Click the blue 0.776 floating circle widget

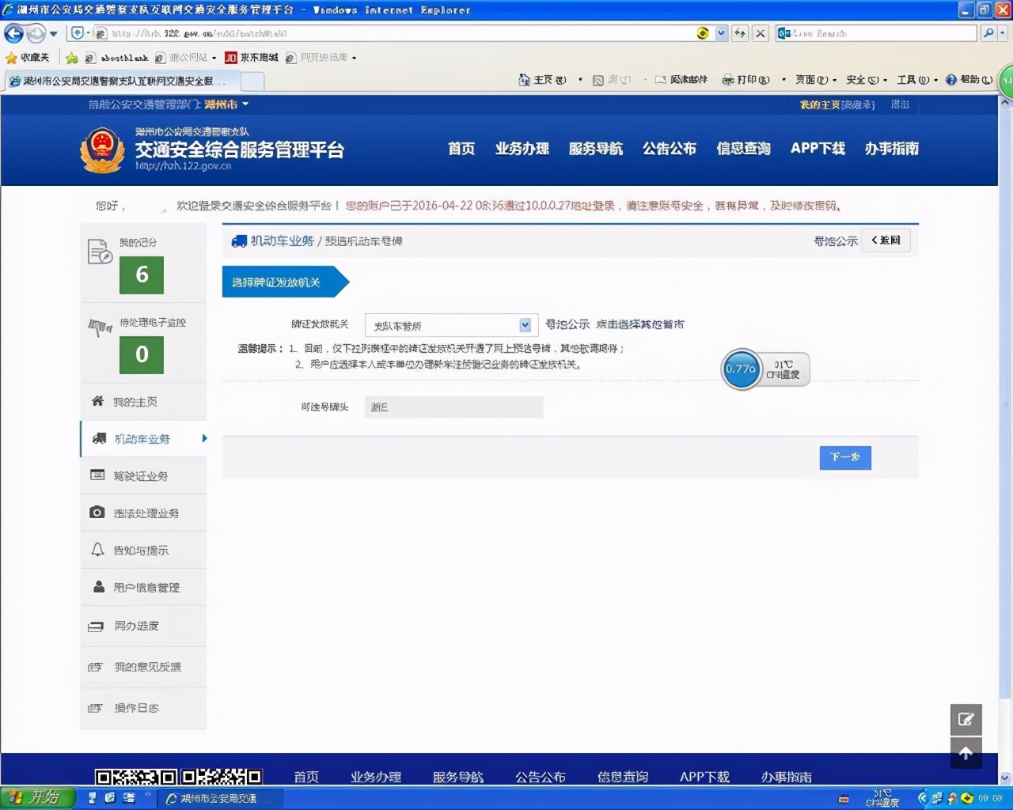click(x=741, y=369)
